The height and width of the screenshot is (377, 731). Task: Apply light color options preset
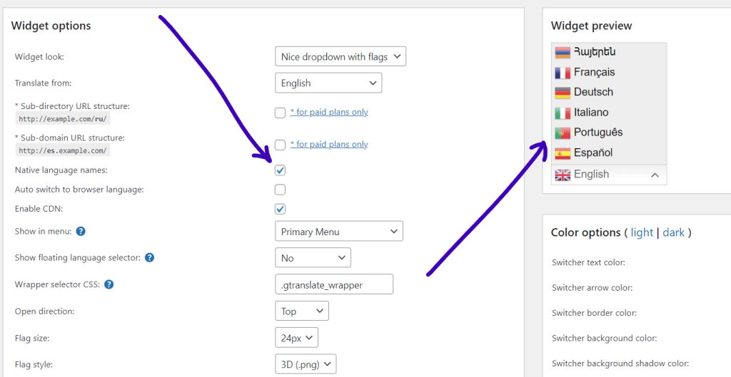tap(642, 233)
